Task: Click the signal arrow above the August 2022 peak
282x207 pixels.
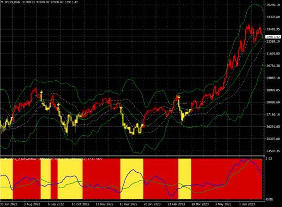Action: point(41,90)
